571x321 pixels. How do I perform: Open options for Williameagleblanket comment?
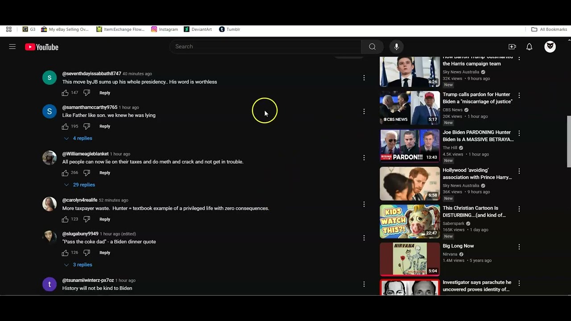point(364,158)
